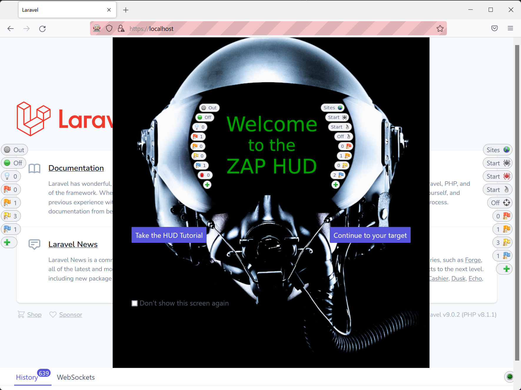Viewport: 521px width, 390px height.
Task: Click the page's vertical scrollbar
Action: pyautogui.click(x=517, y=203)
